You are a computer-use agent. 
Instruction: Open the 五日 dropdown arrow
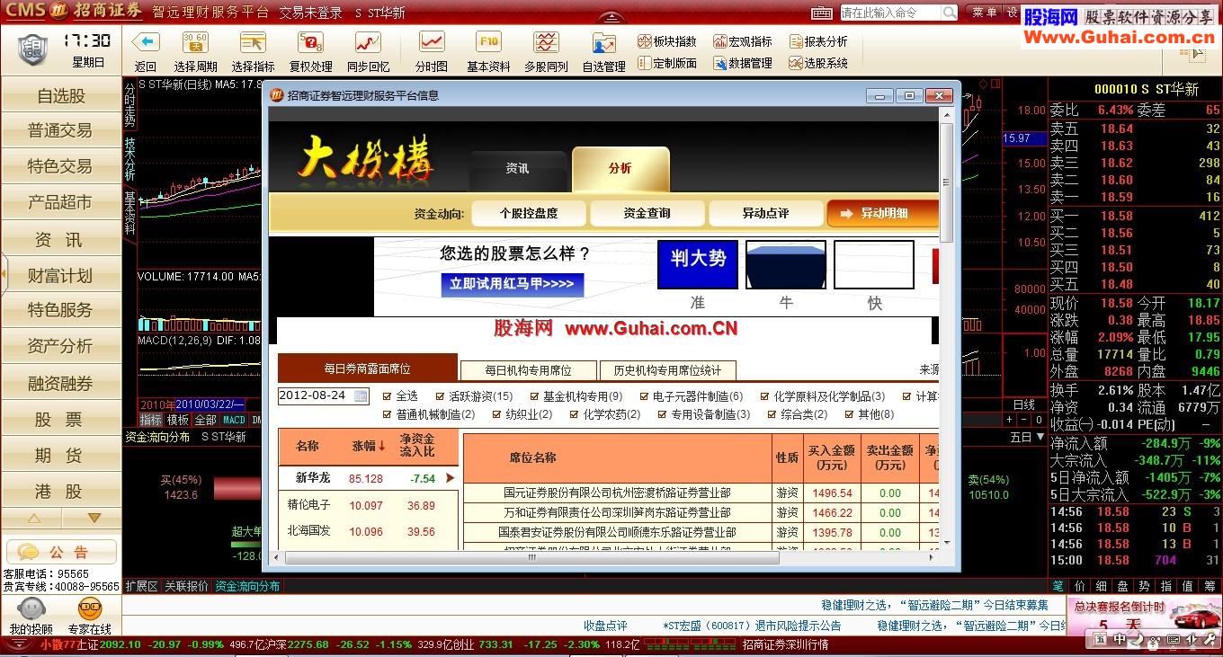1040,438
